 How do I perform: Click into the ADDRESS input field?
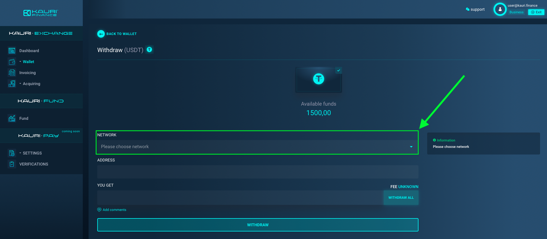(x=258, y=172)
